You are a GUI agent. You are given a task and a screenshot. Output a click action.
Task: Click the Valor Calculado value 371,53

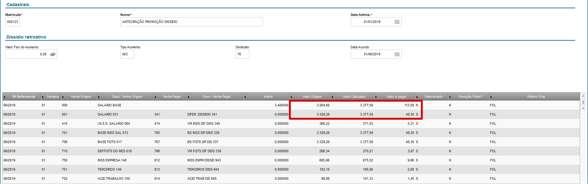point(368,123)
